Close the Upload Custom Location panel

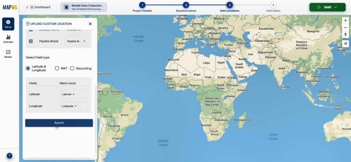(90, 24)
